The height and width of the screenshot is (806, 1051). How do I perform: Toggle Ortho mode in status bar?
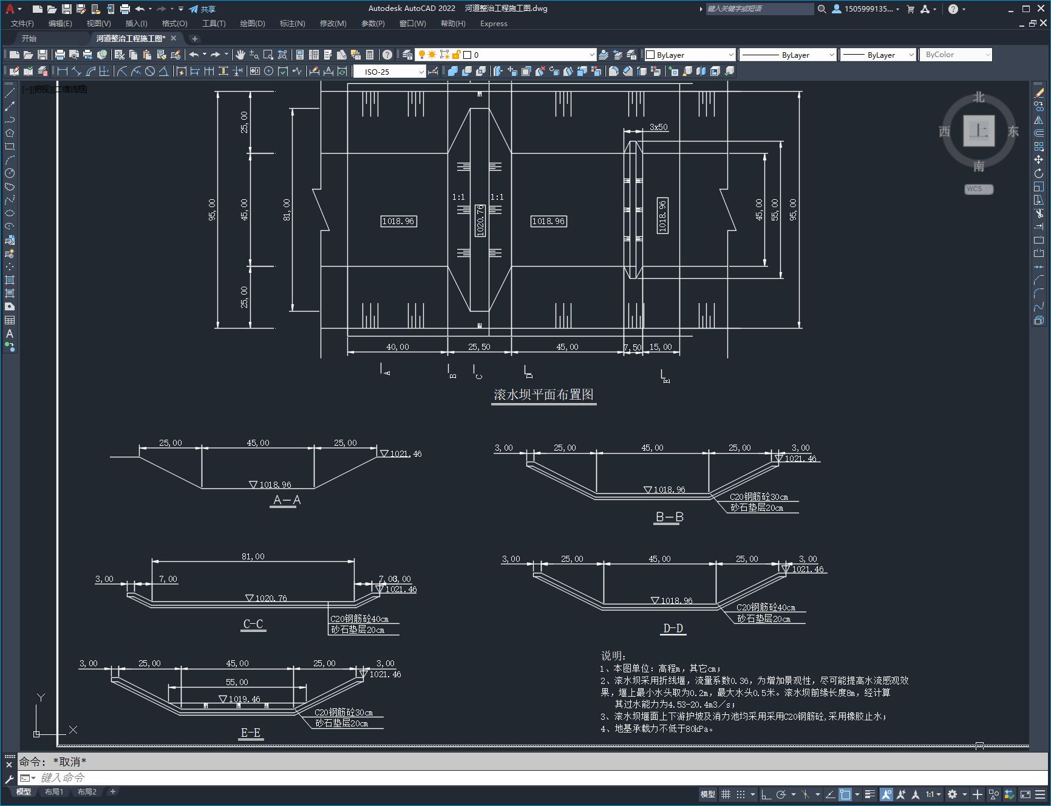coord(766,794)
